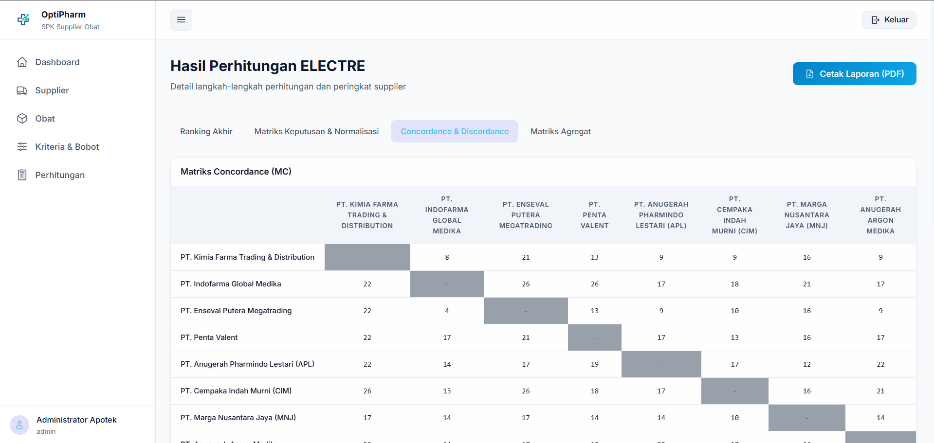
Task: Click the OptiPharm logo icon
Action: 23,19
